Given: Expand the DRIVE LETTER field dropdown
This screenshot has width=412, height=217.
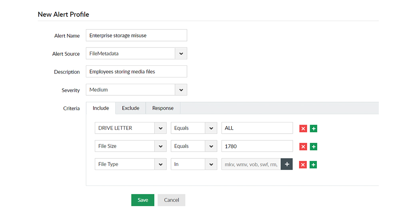Looking at the screenshot, I should click(161, 128).
